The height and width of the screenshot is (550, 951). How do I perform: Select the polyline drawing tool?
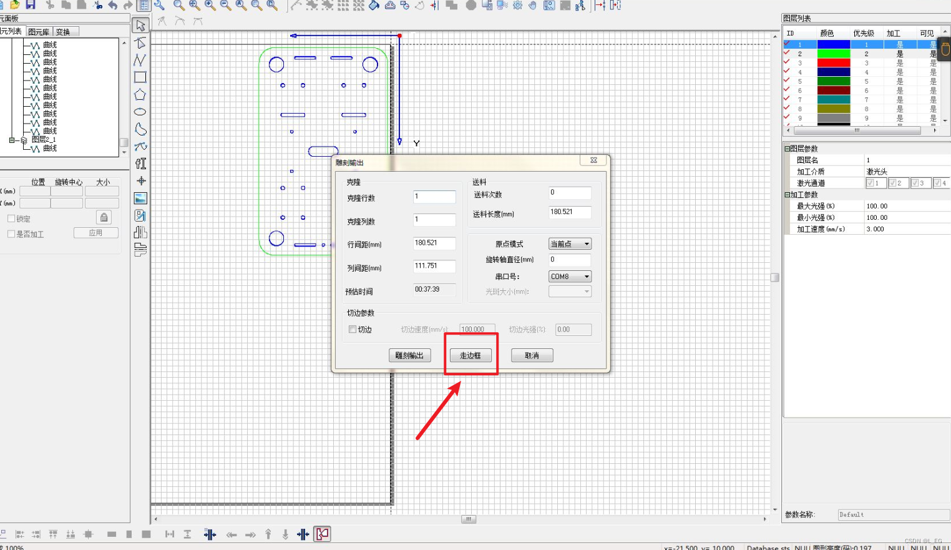coord(140,61)
